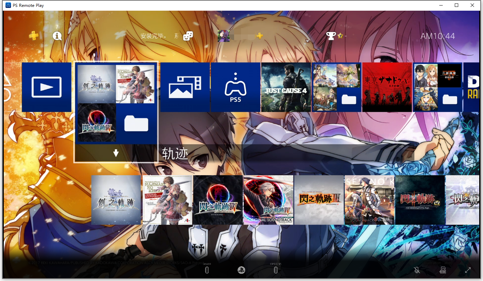Screen dimensions: 483x281
Task: Open 閃の軌跡IV Original Soundtrack tile
Action: 269,200
